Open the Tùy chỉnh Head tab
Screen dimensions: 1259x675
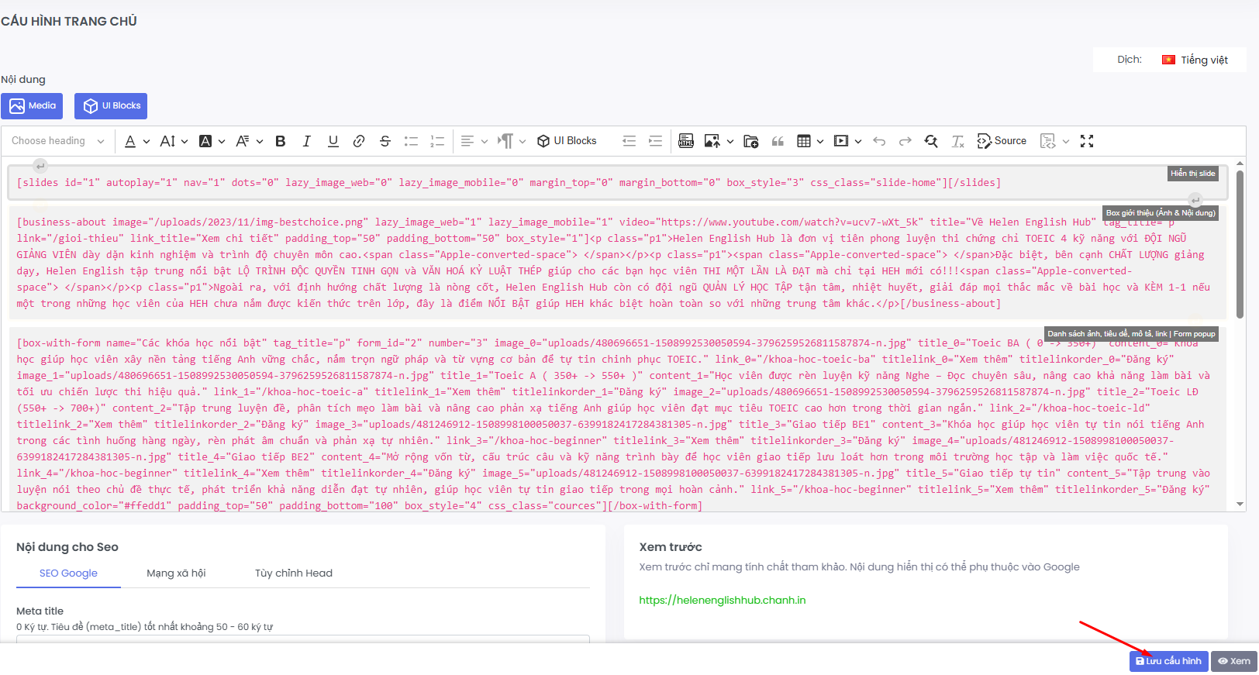(293, 573)
